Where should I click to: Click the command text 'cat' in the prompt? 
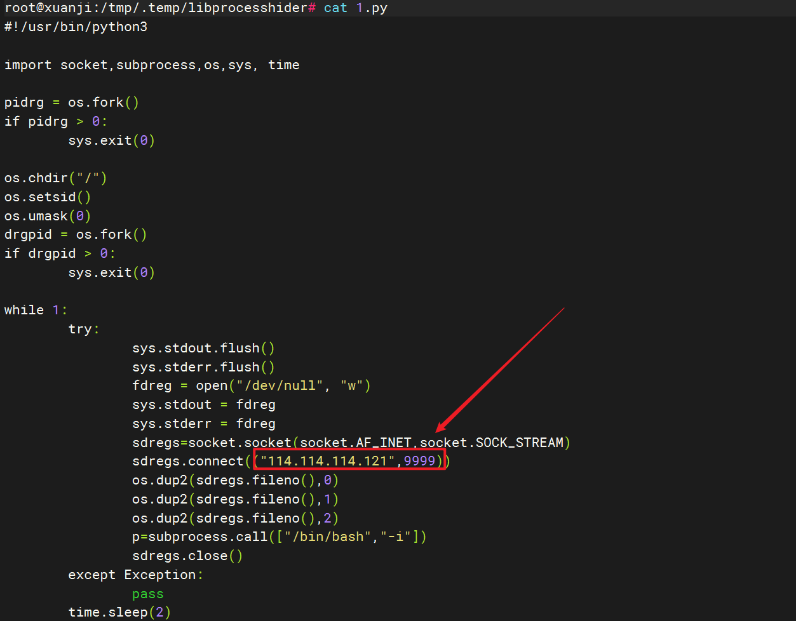coord(335,8)
